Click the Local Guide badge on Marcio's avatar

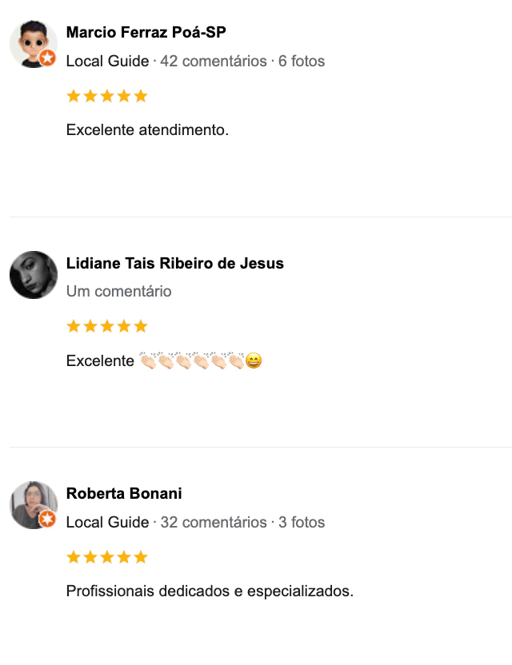coord(48,58)
